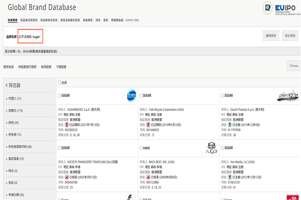The height and width of the screenshot is (200, 301).
Task: Go to the 高级搜索 tab
Action: 88,20
